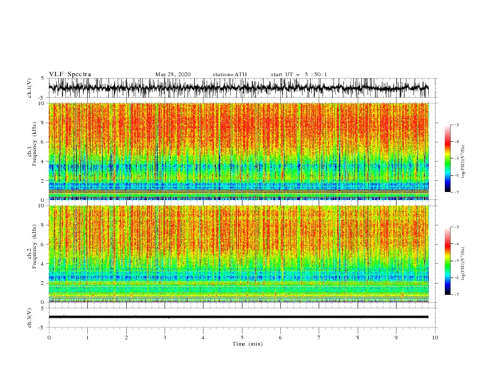Screen dimensions: 490x379
Task: Click the ch.1 log(PSD)(V²/Hz) colorbar label
Action: (x=463, y=162)
